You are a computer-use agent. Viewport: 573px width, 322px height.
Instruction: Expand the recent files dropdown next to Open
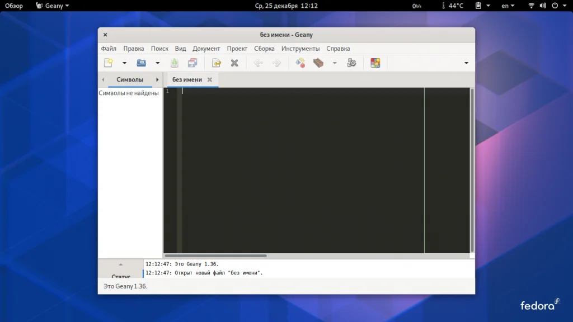(x=157, y=63)
